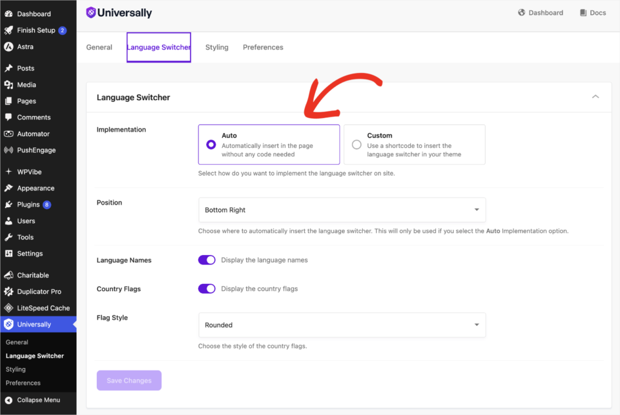
Task: Click the Finish Setup rocket icon
Action: [x=8, y=30]
